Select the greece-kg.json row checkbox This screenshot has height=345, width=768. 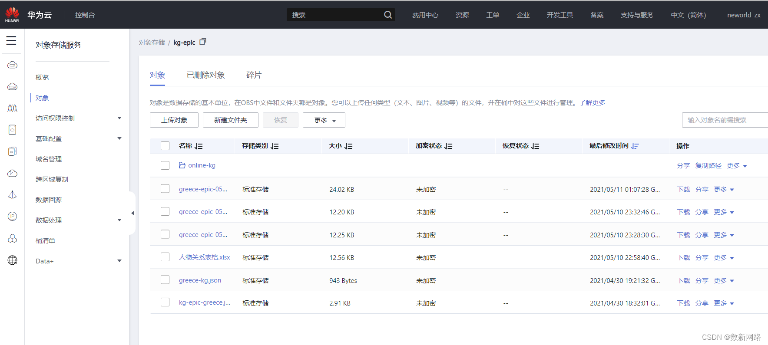pyautogui.click(x=165, y=280)
